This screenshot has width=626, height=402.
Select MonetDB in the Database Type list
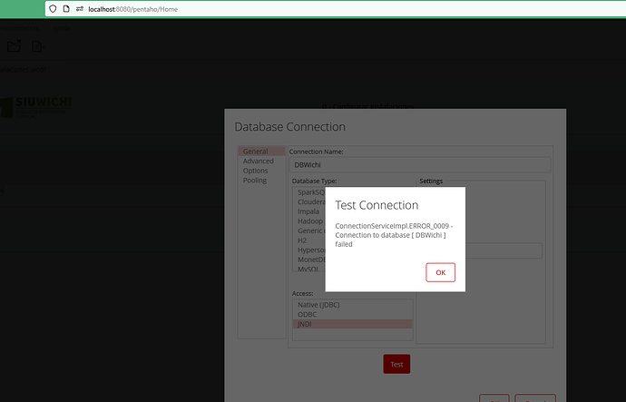point(311,260)
